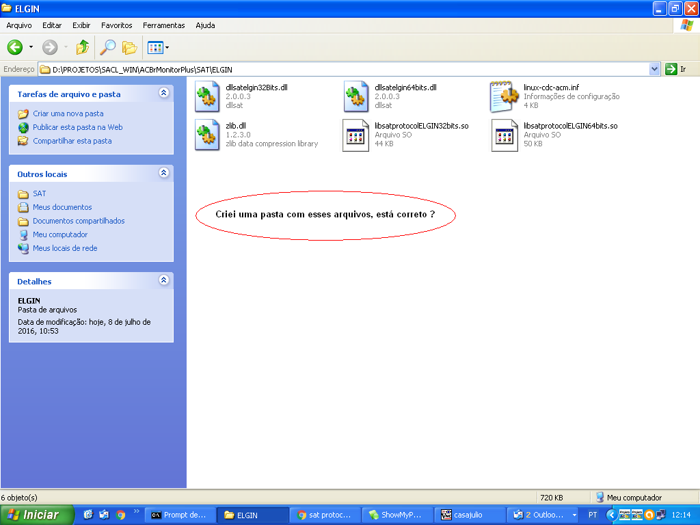Open the Arquivo menu

tap(19, 25)
